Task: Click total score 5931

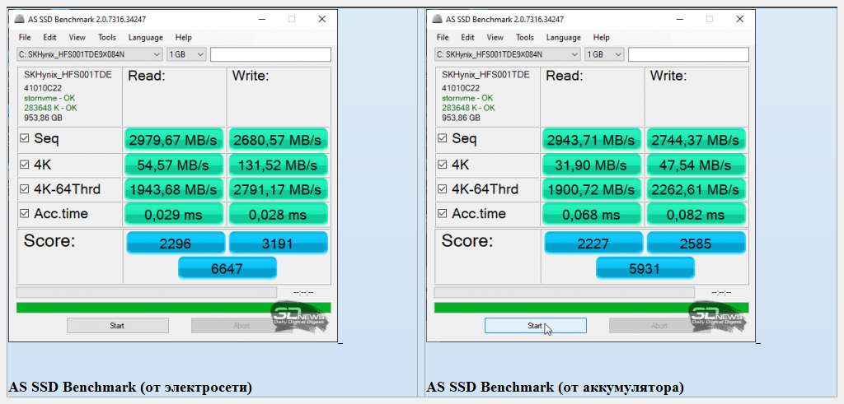Action: (x=645, y=267)
